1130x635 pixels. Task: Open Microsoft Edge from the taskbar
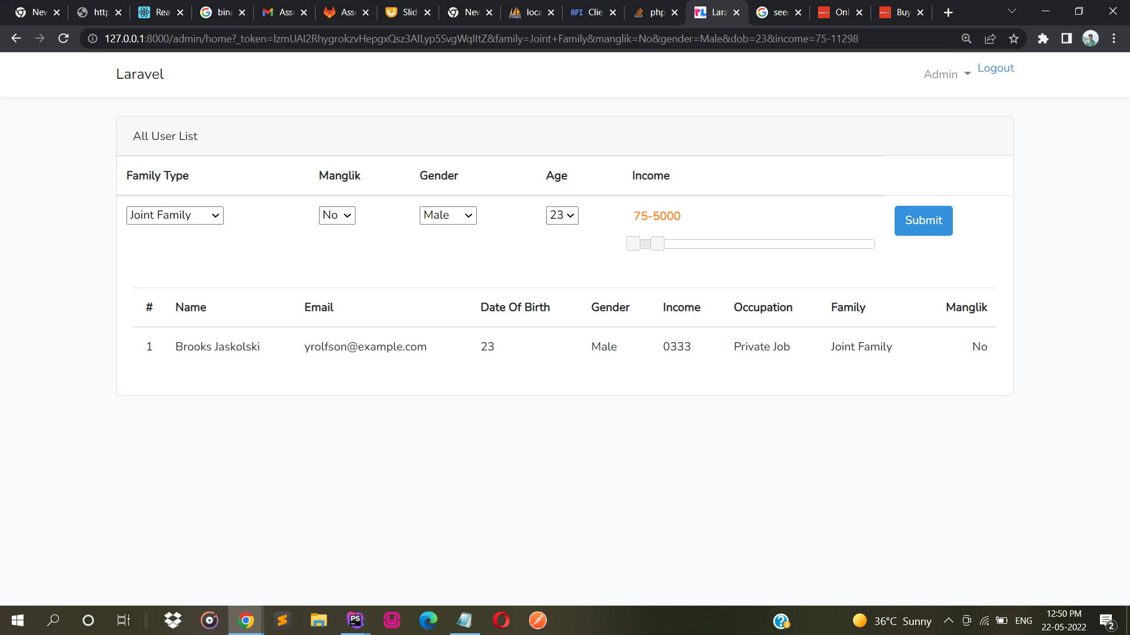coord(428,620)
